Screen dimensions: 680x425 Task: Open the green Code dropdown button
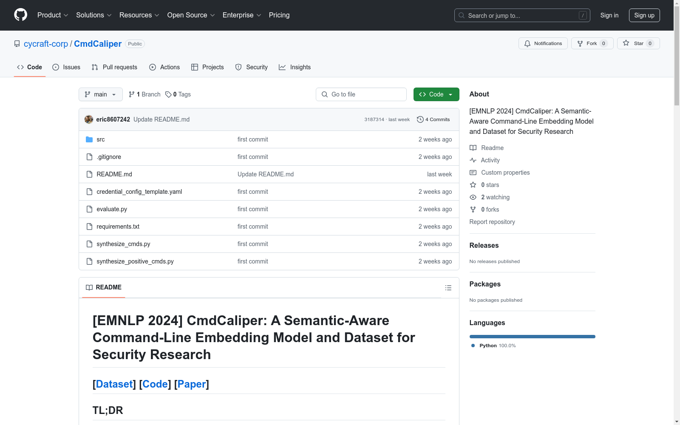click(x=436, y=94)
